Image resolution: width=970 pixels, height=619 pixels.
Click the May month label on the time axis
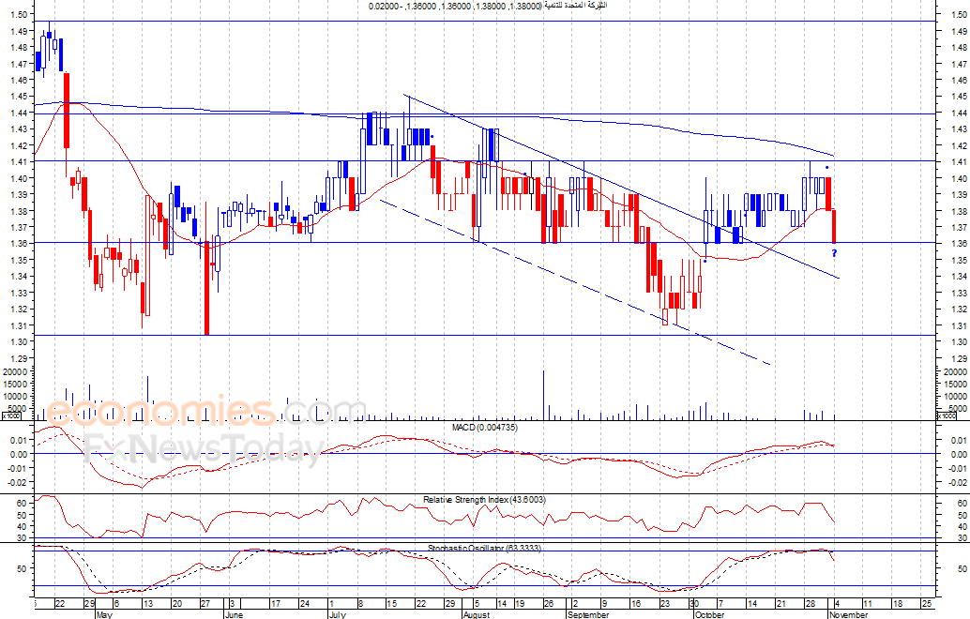(x=104, y=614)
